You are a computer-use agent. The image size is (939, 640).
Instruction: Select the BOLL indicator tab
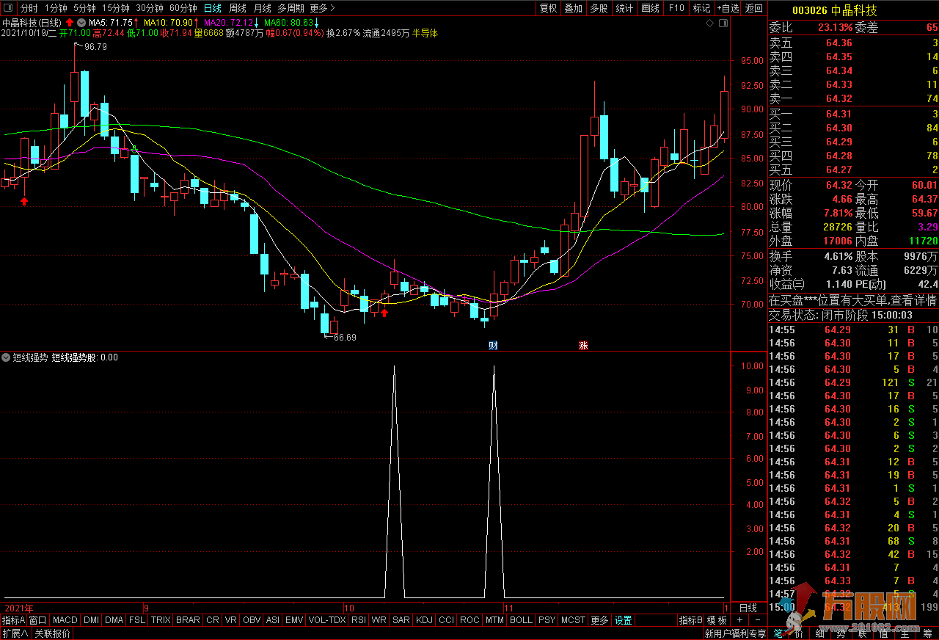pyautogui.click(x=521, y=620)
